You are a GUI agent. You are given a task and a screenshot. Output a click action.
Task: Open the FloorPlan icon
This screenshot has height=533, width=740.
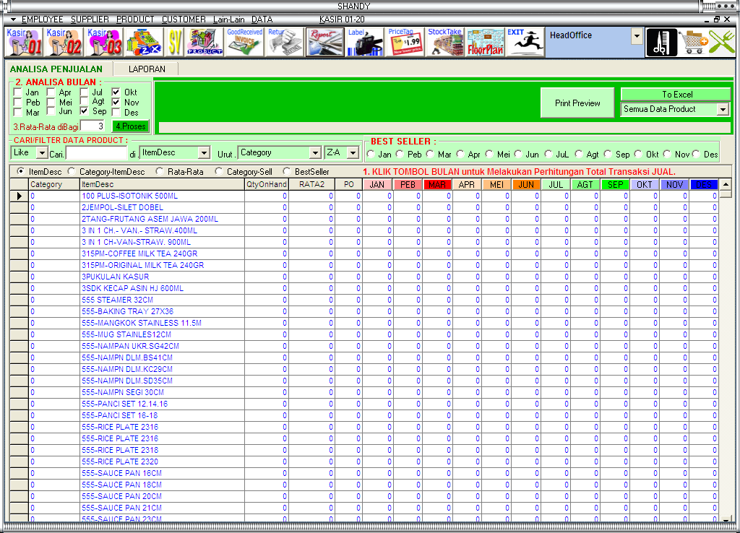click(x=485, y=42)
